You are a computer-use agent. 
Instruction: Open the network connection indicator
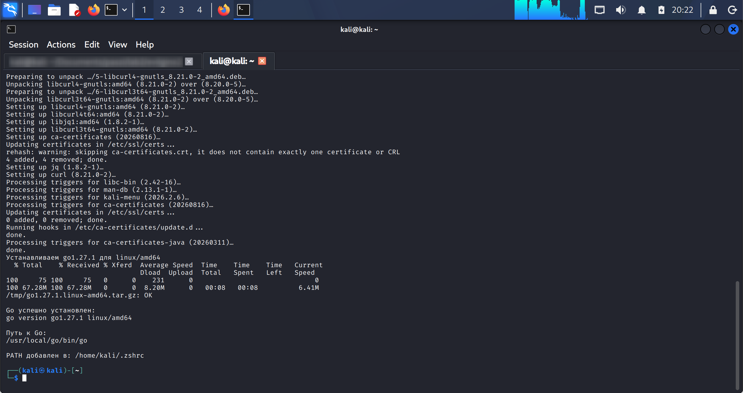coord(599,10)
